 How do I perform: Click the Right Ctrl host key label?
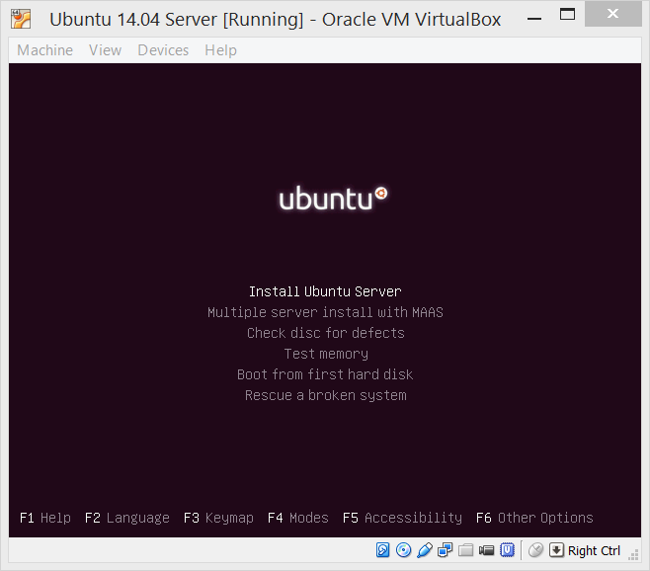click(x=594, y=550)
